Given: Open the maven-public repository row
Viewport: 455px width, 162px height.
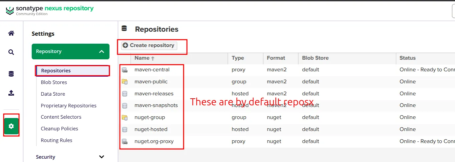Looking at the screenshot, I should click(x=287, y=82).
